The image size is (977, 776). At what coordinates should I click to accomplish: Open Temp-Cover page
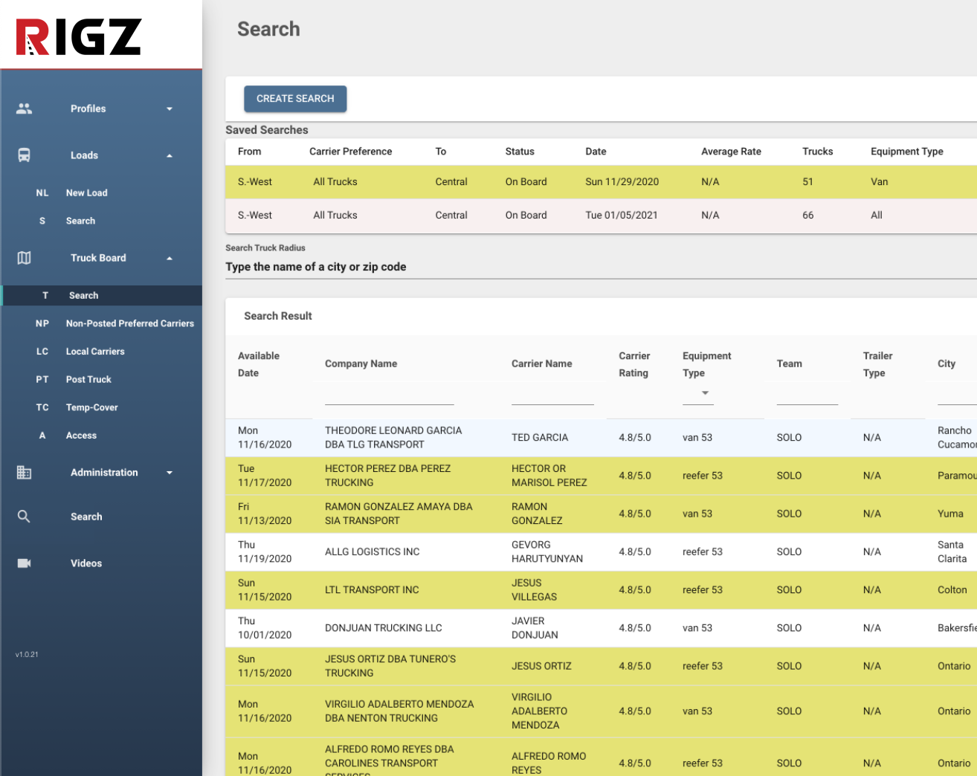click(x=91, y=407)
